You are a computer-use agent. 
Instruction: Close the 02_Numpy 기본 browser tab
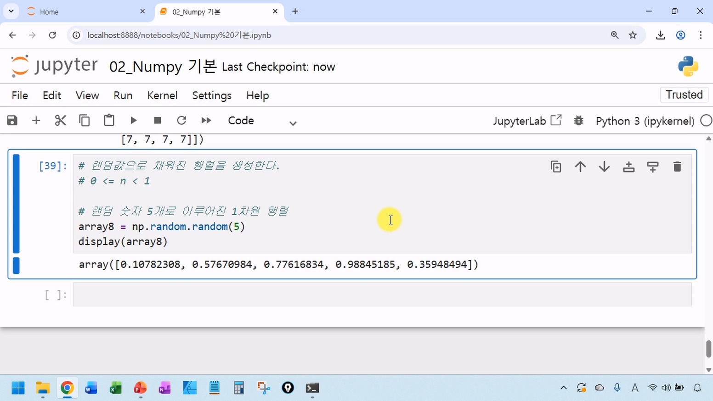pyautogui.click(x=275, y=11)
